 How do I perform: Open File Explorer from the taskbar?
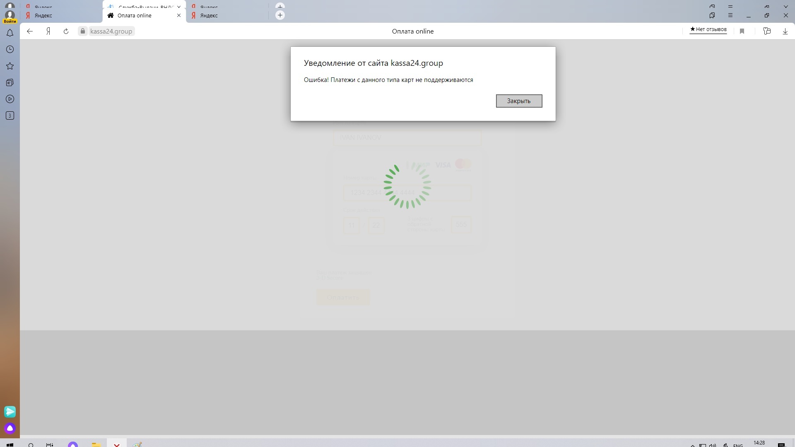point(96,445)
